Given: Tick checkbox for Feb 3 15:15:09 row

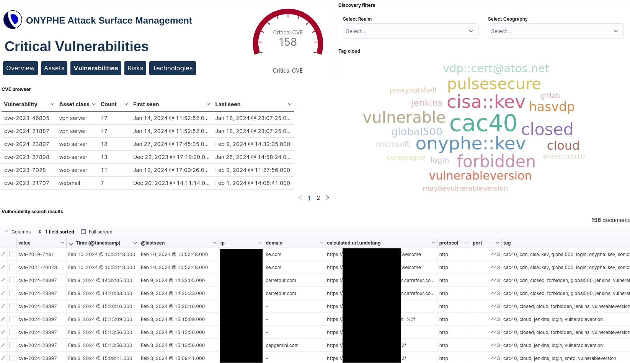Looking at the screenshot, I should [12, 319].
